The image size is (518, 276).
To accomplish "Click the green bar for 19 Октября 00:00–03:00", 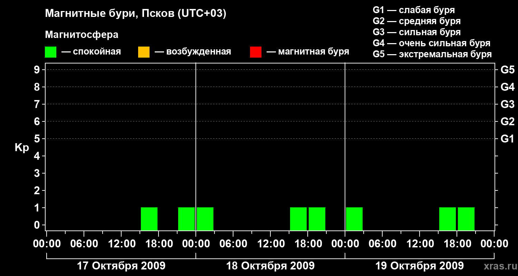I will coord(354,219).
